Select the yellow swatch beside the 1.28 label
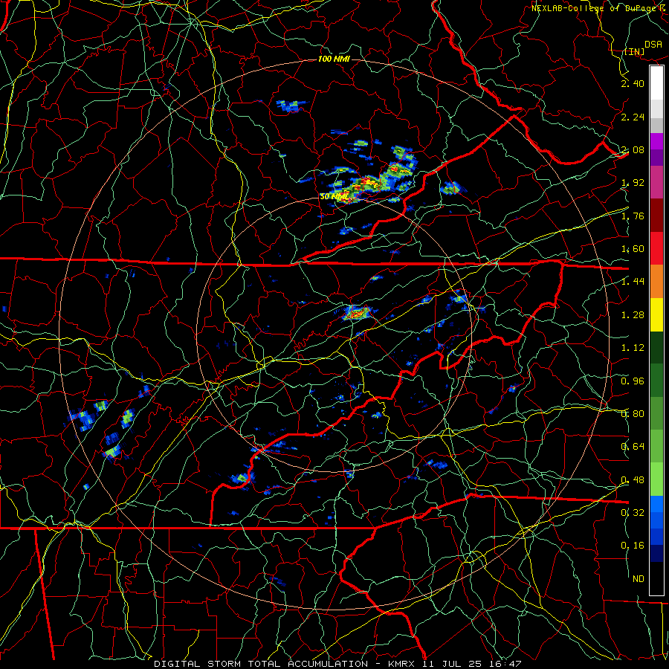The height and width of the screenshot is (669, 669). point(656,314)
